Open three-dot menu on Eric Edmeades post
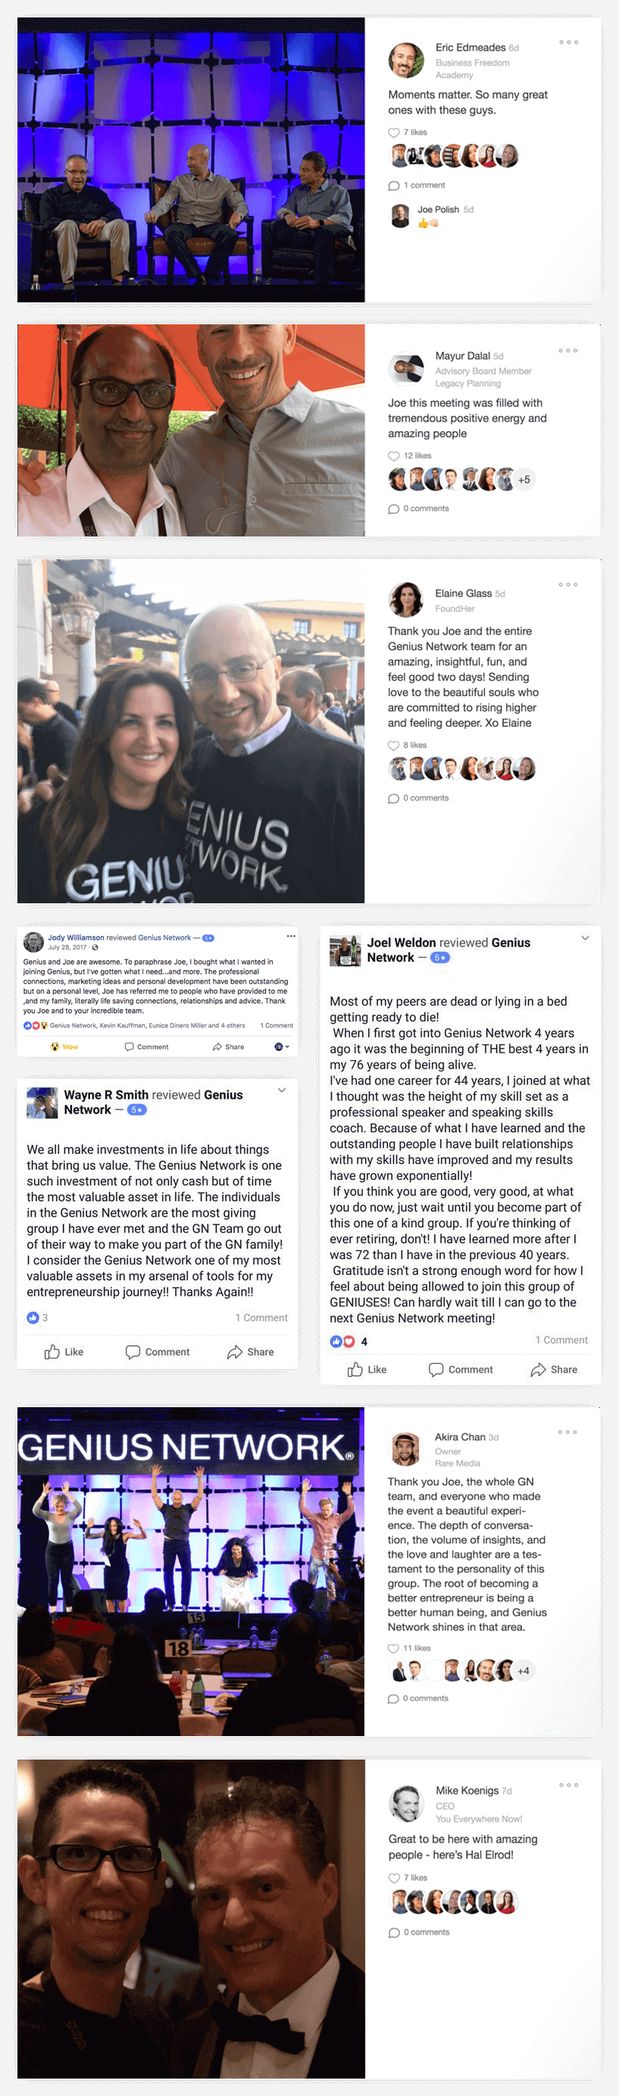This screenshot has width=619, height=2096. click(x=568, y=42)
